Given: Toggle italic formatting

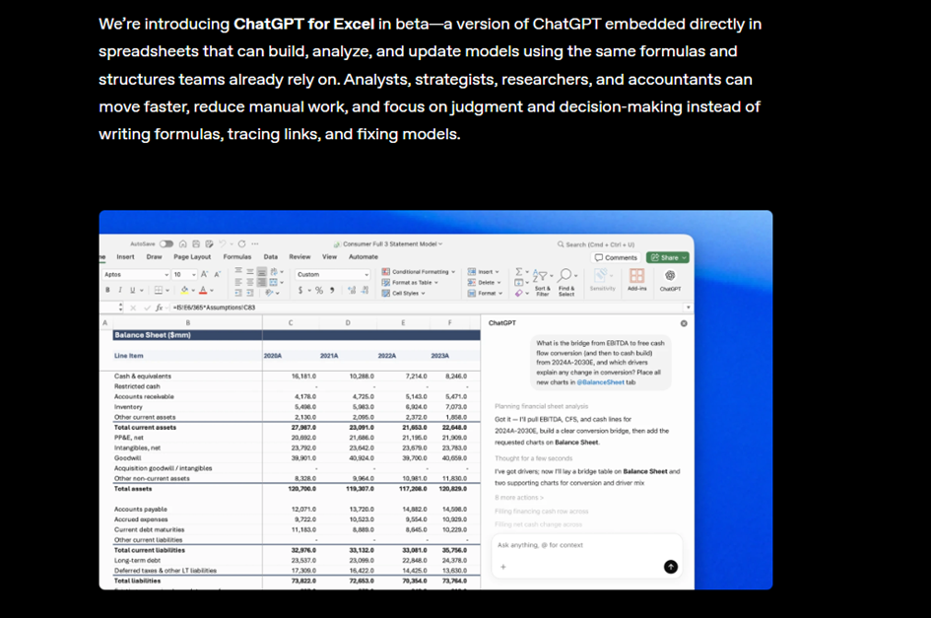Looking at the screenshot, I should (x=119, y=291).
